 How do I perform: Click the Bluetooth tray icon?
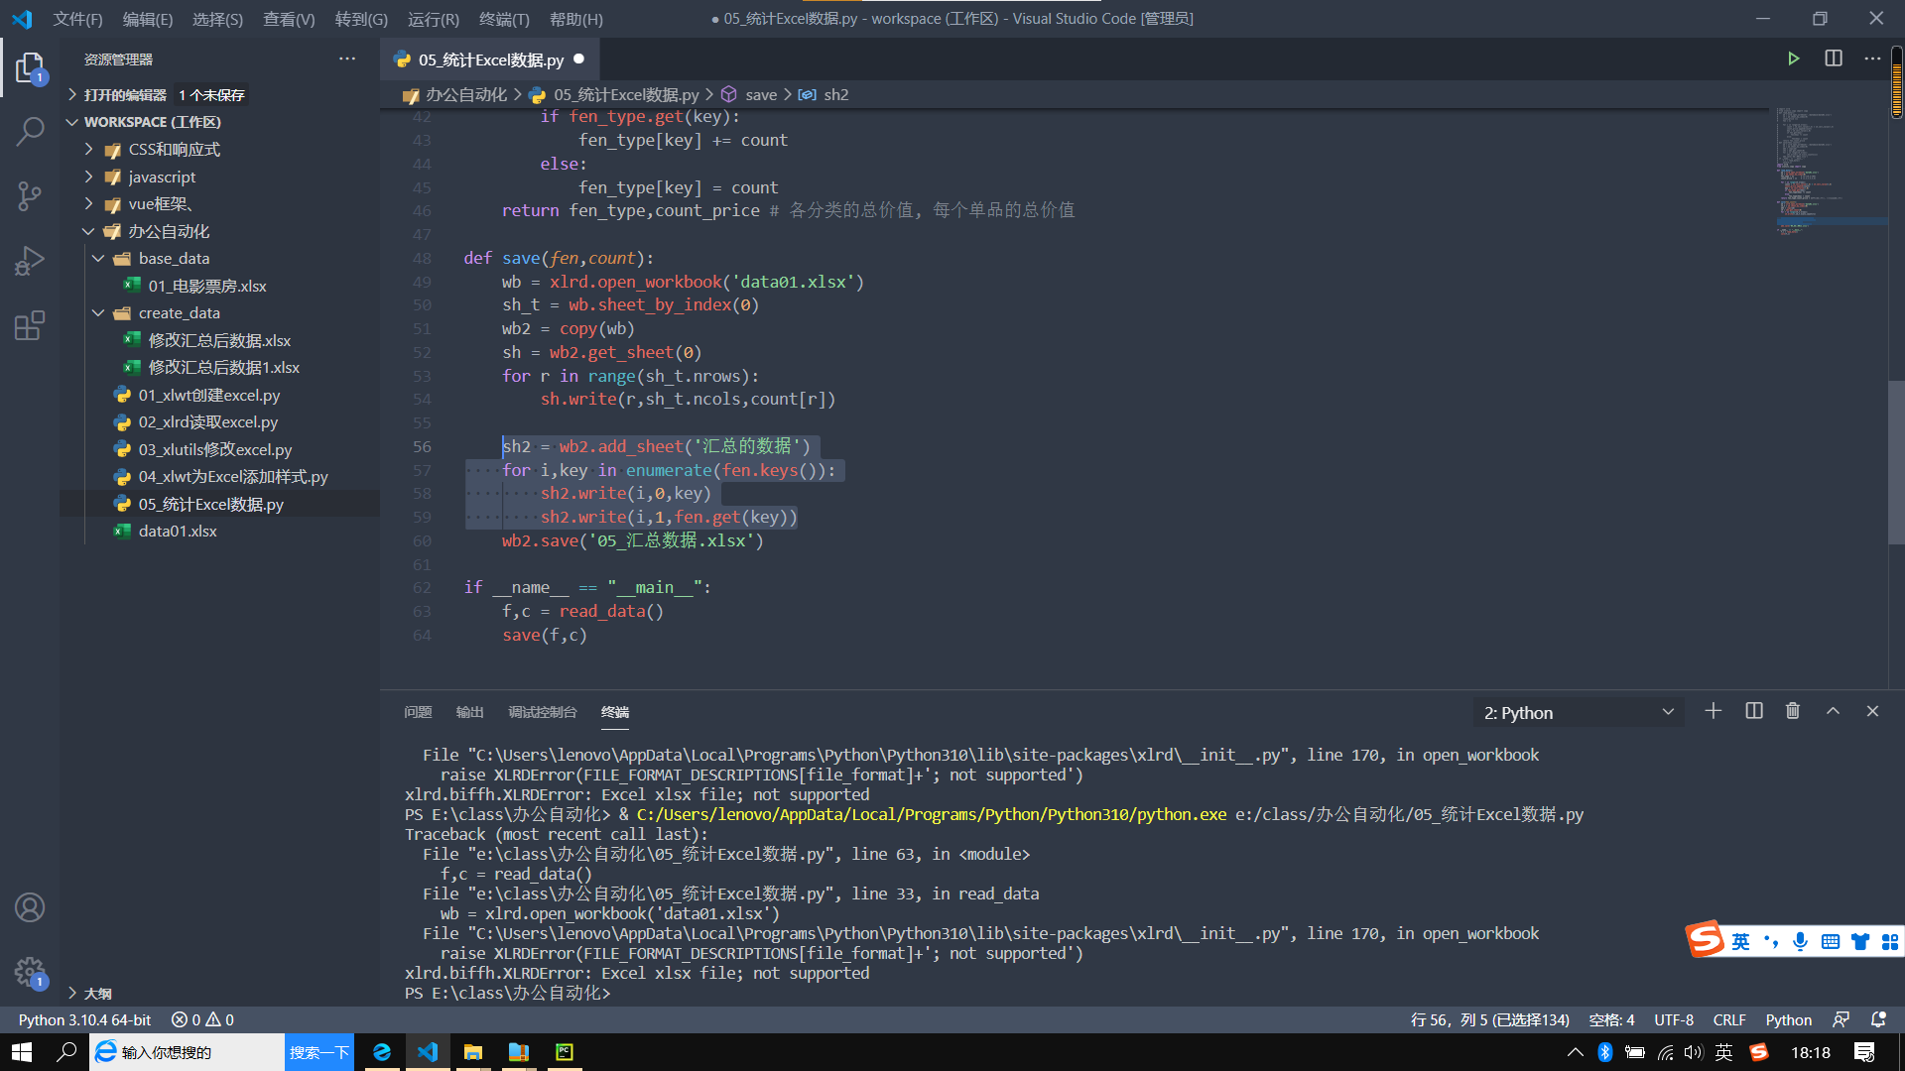[x=1605, y=1052]
